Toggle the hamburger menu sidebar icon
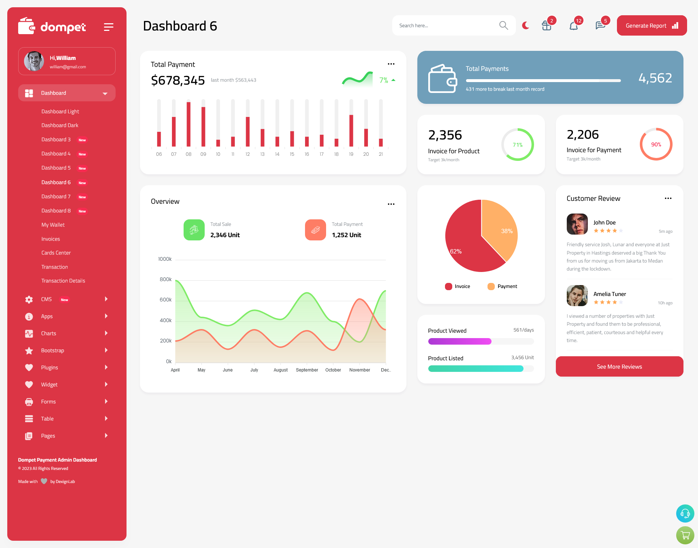 pyautogui.click(x=108, y=27)
